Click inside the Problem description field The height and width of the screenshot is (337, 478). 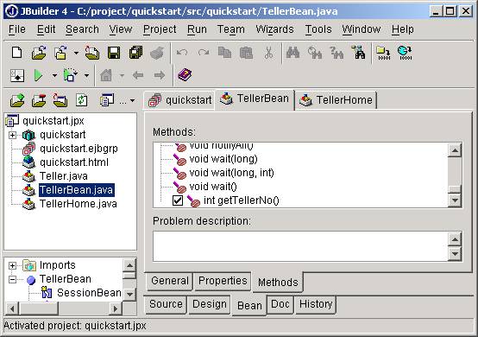[300, 246]
